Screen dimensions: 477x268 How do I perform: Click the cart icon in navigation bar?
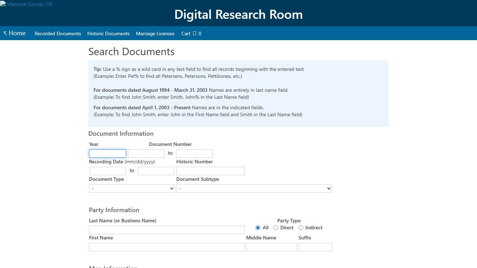pos(195,33)
